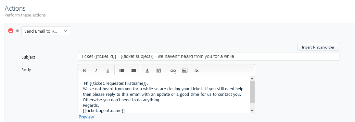Clear formatting from selected body text
The image size is (355, 122).
(196, 71)
